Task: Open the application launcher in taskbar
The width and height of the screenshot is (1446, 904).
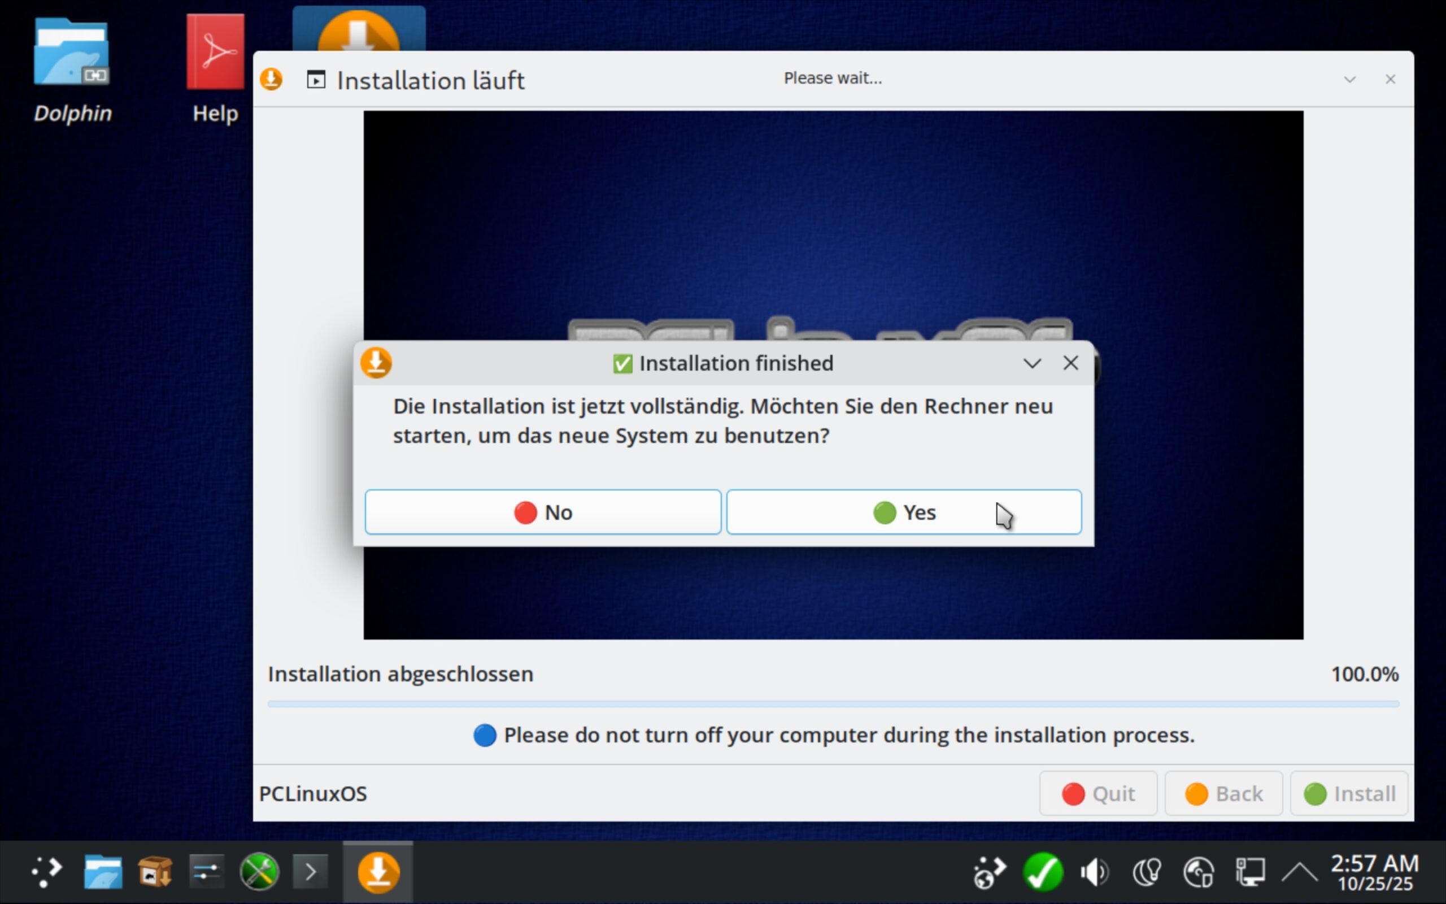Action: tap(47, 872)
